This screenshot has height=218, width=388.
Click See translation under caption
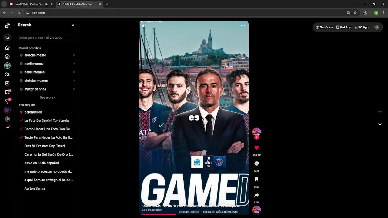click(152, 210)
